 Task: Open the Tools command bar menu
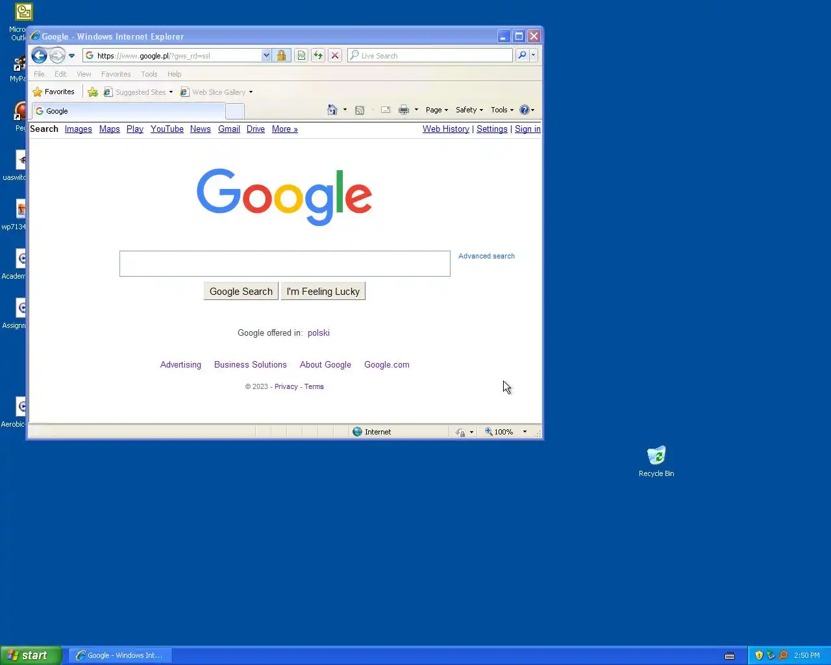pos(502,110)
